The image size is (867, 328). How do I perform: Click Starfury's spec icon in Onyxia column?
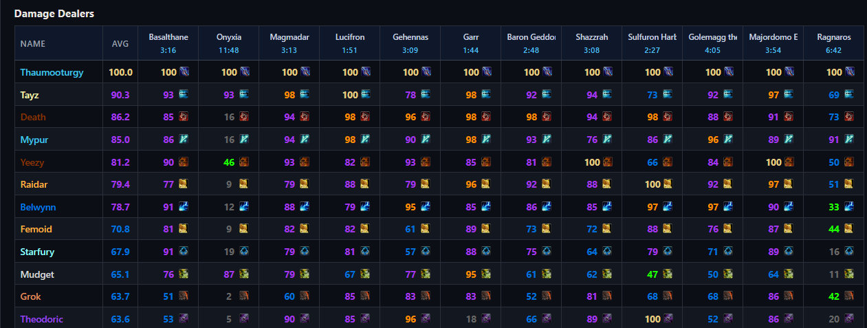244,252
